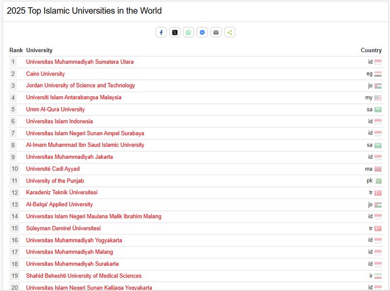Click the Egypt flag in Cairo University row
Viewport: 390px width, 291px height.
coord(378,74)
